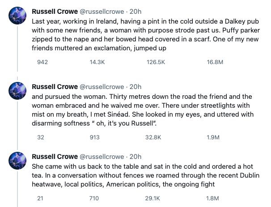Open the 20h timestamp on third tweet
Image resolution: width=271 pixels, height=207 pixels.
[x=135, y=156]
